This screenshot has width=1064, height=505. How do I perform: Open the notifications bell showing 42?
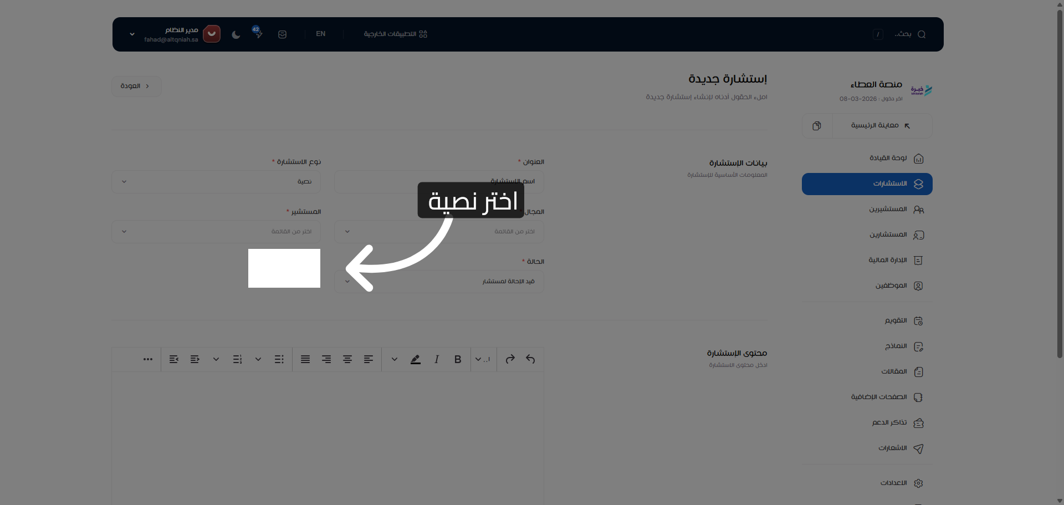[258, 34]
